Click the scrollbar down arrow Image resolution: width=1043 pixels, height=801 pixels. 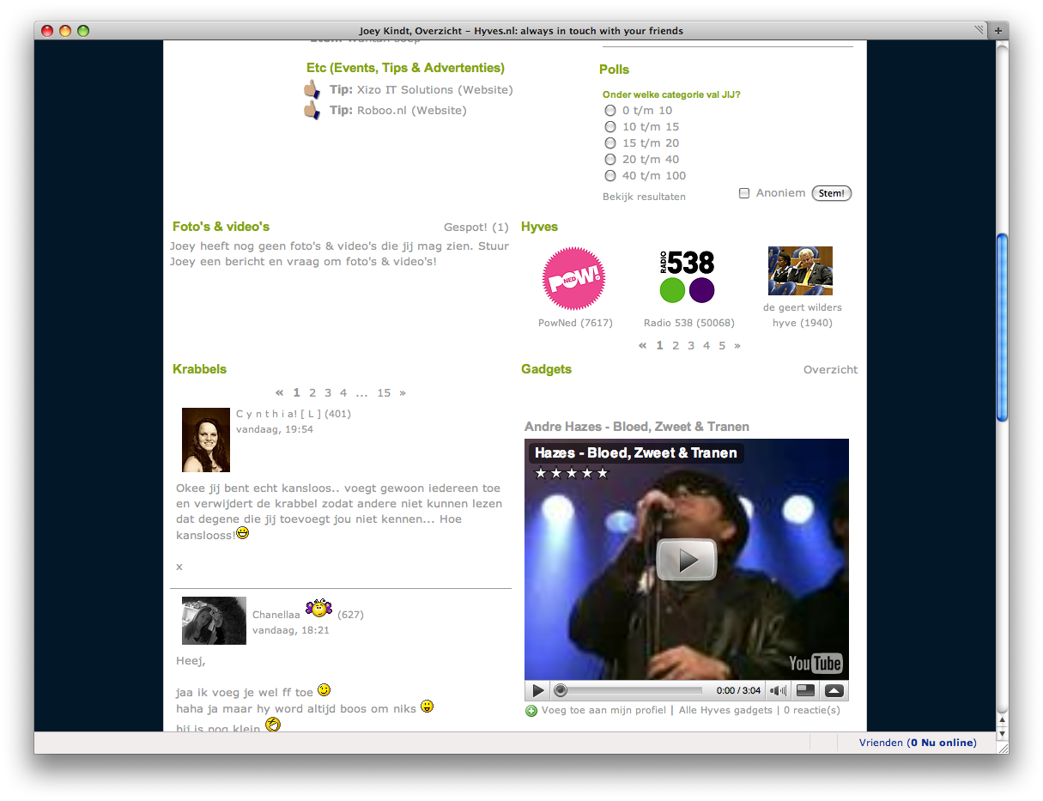tap(1002, 735)
